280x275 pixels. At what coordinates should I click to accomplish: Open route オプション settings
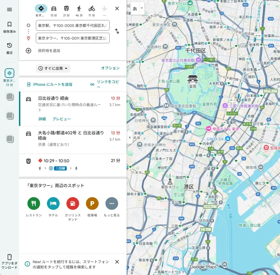point(110,68)
